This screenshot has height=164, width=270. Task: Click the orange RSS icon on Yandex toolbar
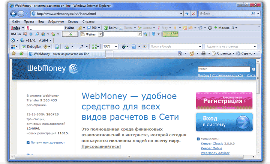pyautogui.click(x=184, y=28)
